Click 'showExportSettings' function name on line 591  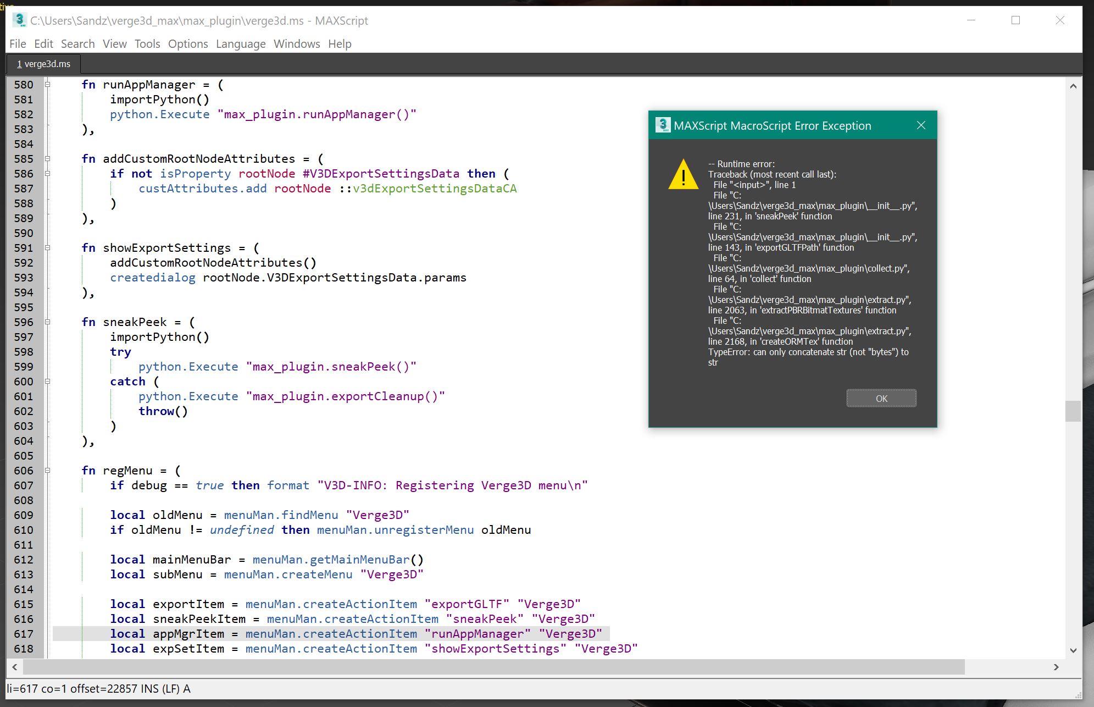tap(167, 248)
